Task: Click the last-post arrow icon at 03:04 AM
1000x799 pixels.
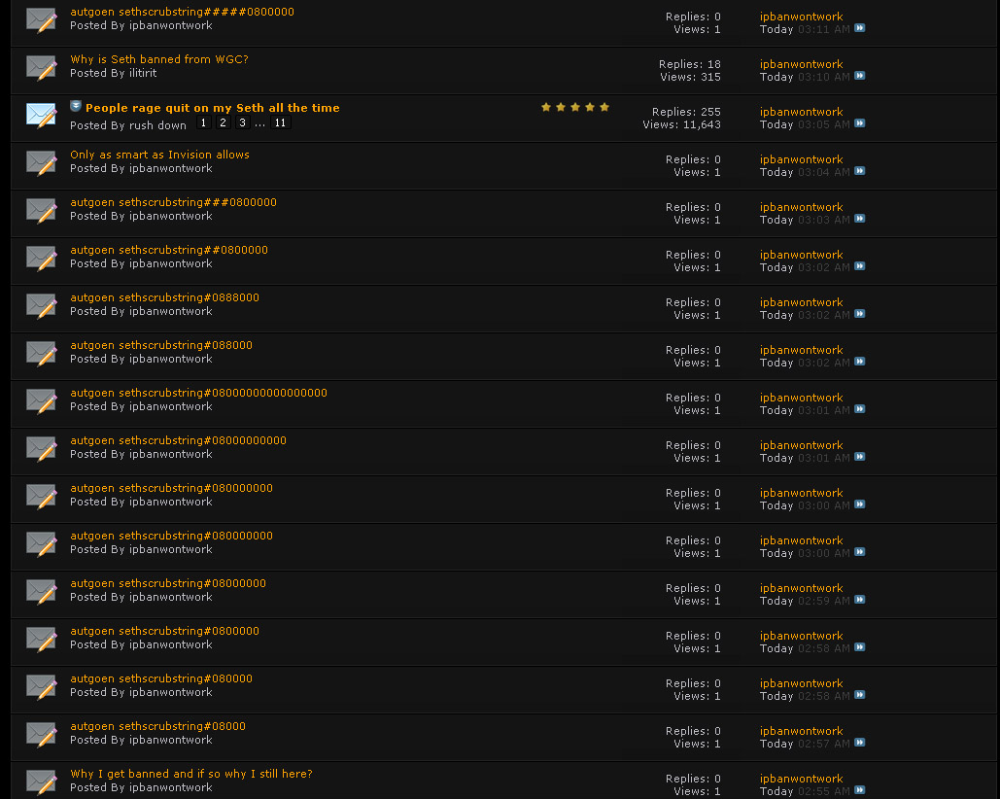Action: [859, 171]
